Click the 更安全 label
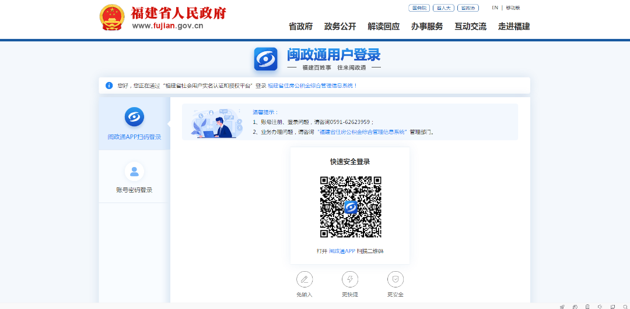The width and height of the screenshot is (630, 309). pos(395,294)
